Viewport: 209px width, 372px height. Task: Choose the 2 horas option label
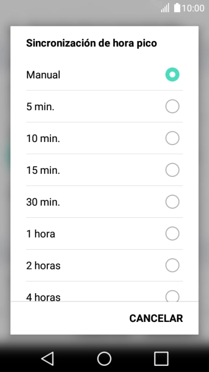[43, 265]
